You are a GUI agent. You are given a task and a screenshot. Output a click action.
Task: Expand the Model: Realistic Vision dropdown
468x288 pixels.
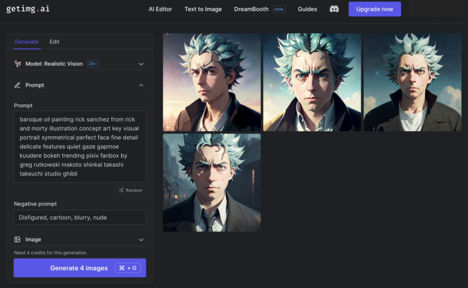(x=141, y=64)
